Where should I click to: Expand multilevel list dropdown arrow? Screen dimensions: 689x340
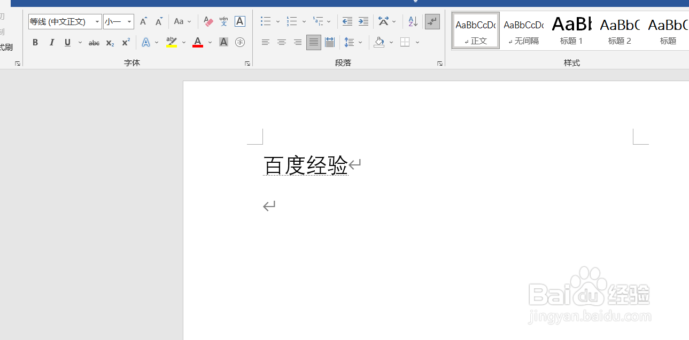(329, 21)
